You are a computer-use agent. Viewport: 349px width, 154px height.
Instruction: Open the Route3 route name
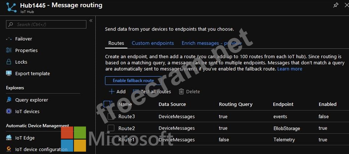click(x=127, y=117)
